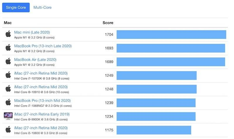
Task: Click Apple logo beside MacBook Air (Late 2020)
Action: pyautogui.click(x=8, y=61)
